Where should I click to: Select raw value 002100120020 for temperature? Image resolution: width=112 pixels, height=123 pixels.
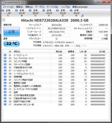coord(98,92)
